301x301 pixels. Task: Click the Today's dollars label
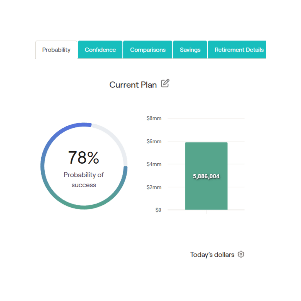212,254
